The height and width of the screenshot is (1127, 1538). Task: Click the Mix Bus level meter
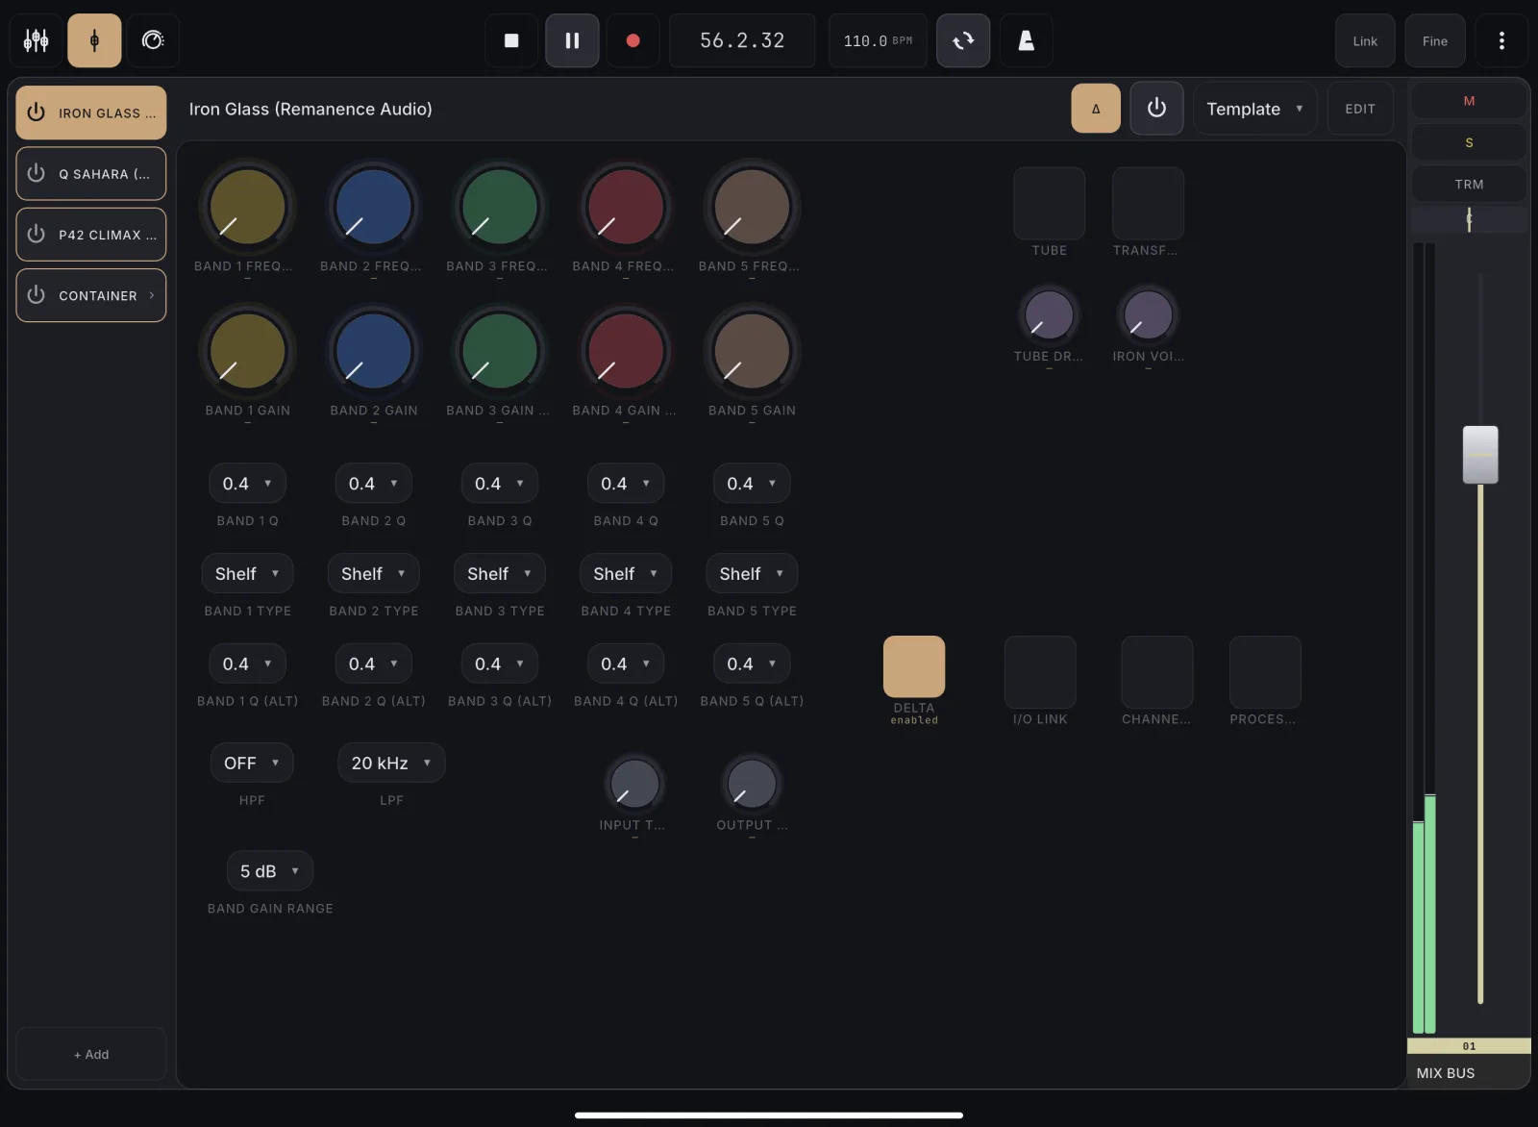[x=1425, y=638]
